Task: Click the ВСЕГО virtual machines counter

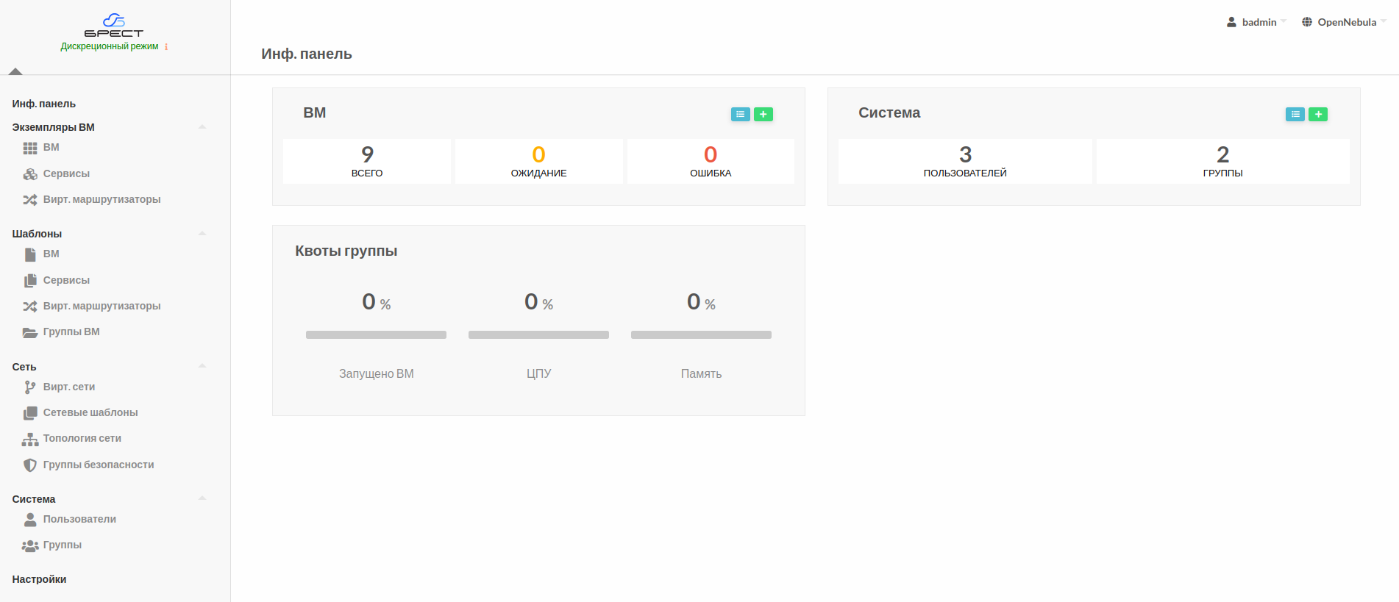Action: (367, 161)
